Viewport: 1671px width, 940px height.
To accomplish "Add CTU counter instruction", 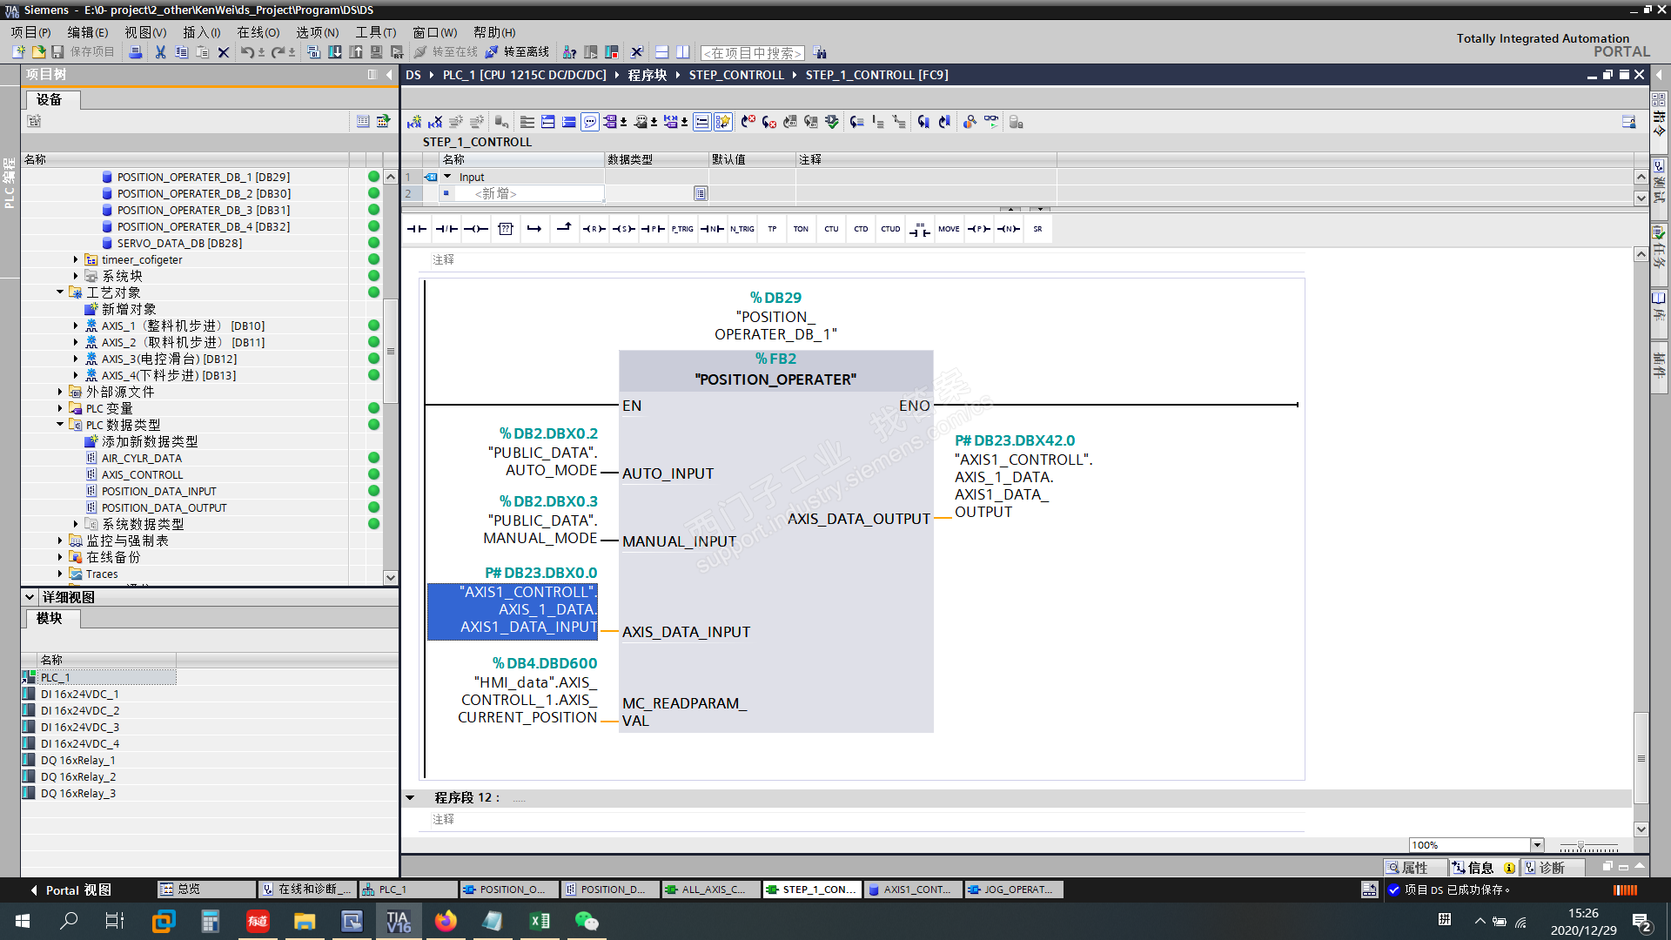I will click(831, 229).
